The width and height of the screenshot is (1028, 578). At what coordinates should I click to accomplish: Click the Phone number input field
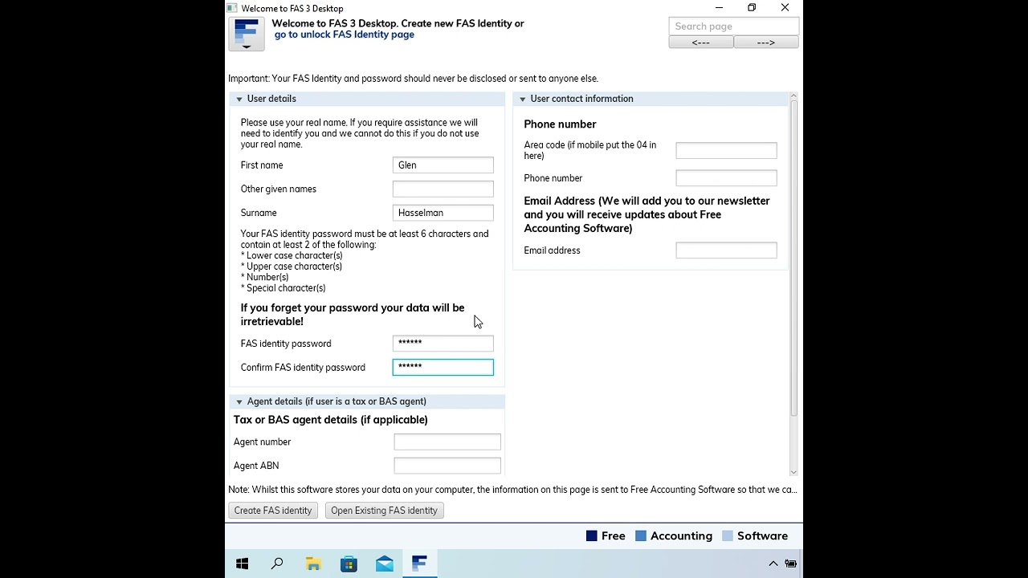click(x=726, y=178)
